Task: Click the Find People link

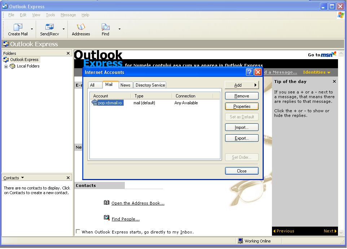Action: pos(126,219)
